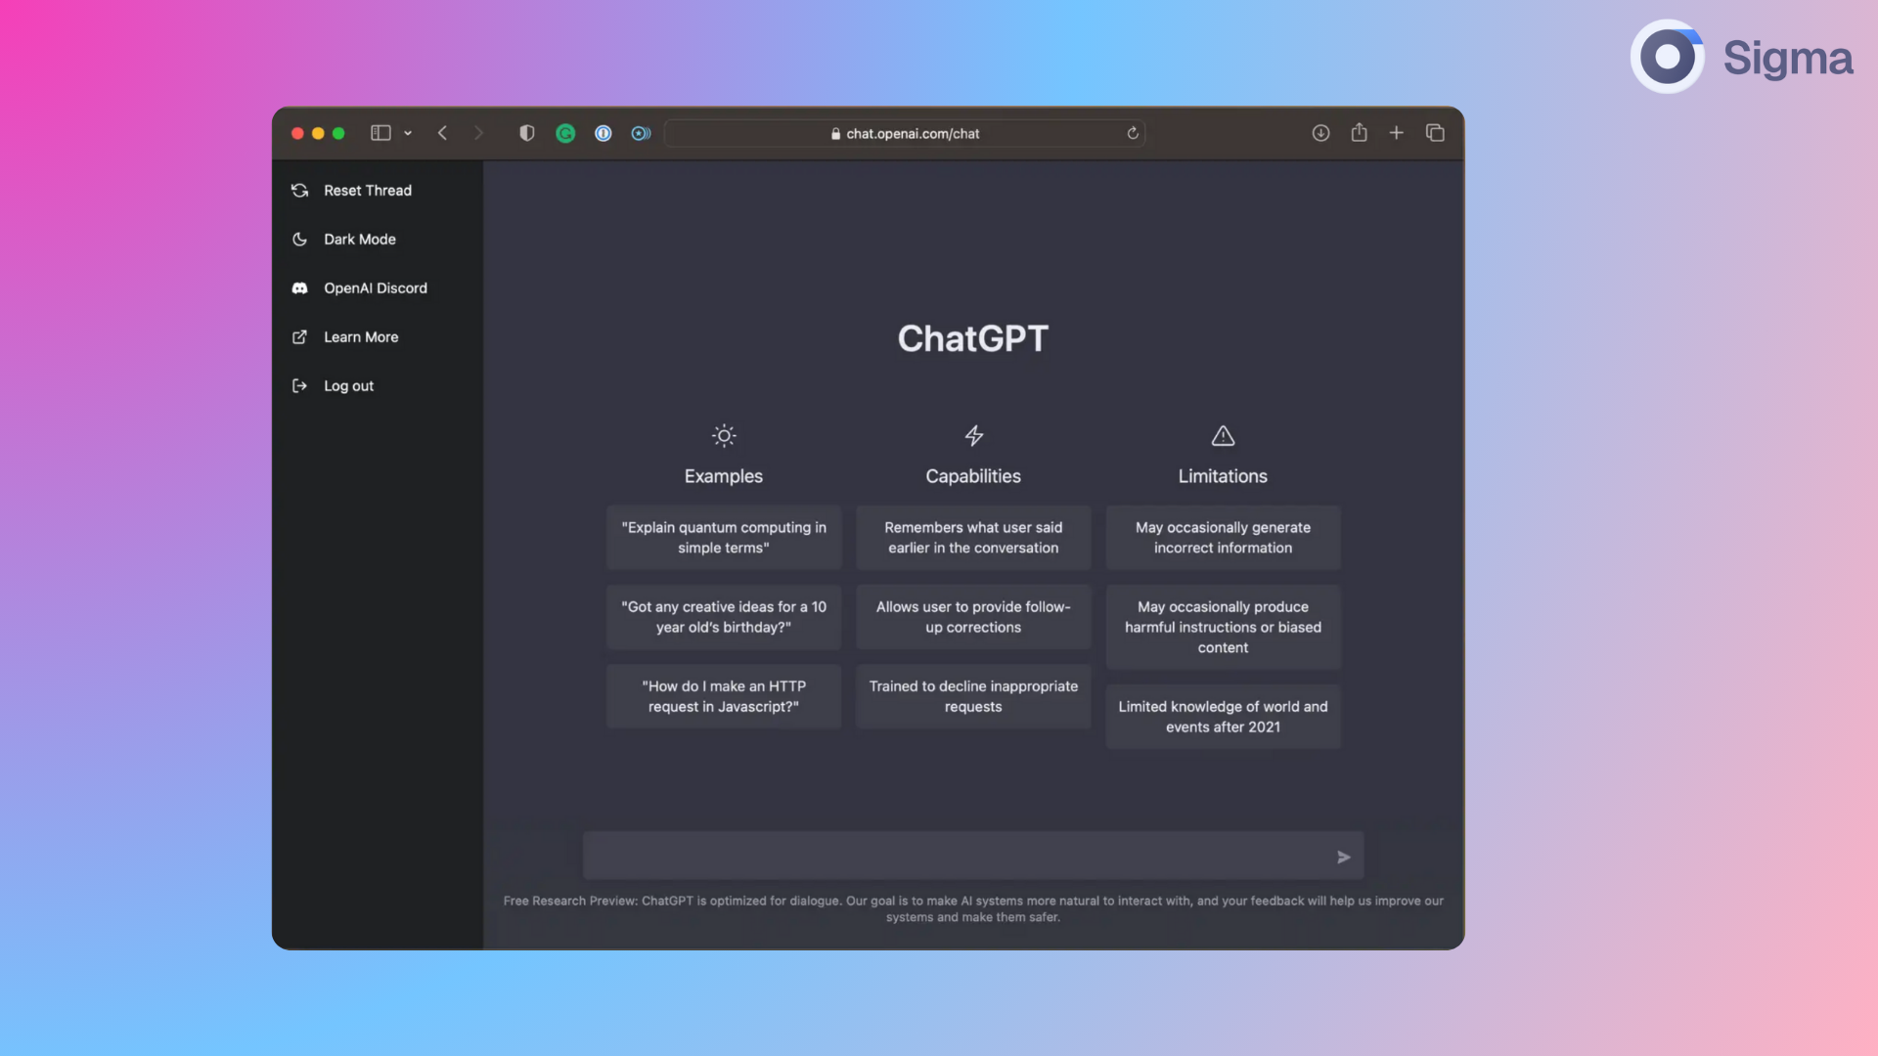Click the lightning bolt icon above Capabilities

pyautogui.click(x=974, y=436)
